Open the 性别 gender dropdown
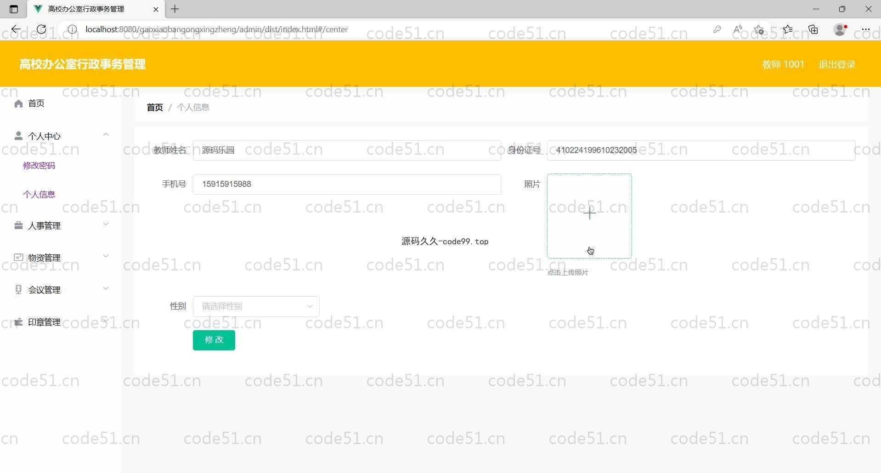 pyautogui.click(x=256, y=306)
